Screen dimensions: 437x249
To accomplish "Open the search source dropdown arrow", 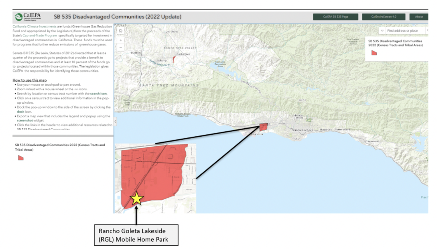I will coord(382,31).
